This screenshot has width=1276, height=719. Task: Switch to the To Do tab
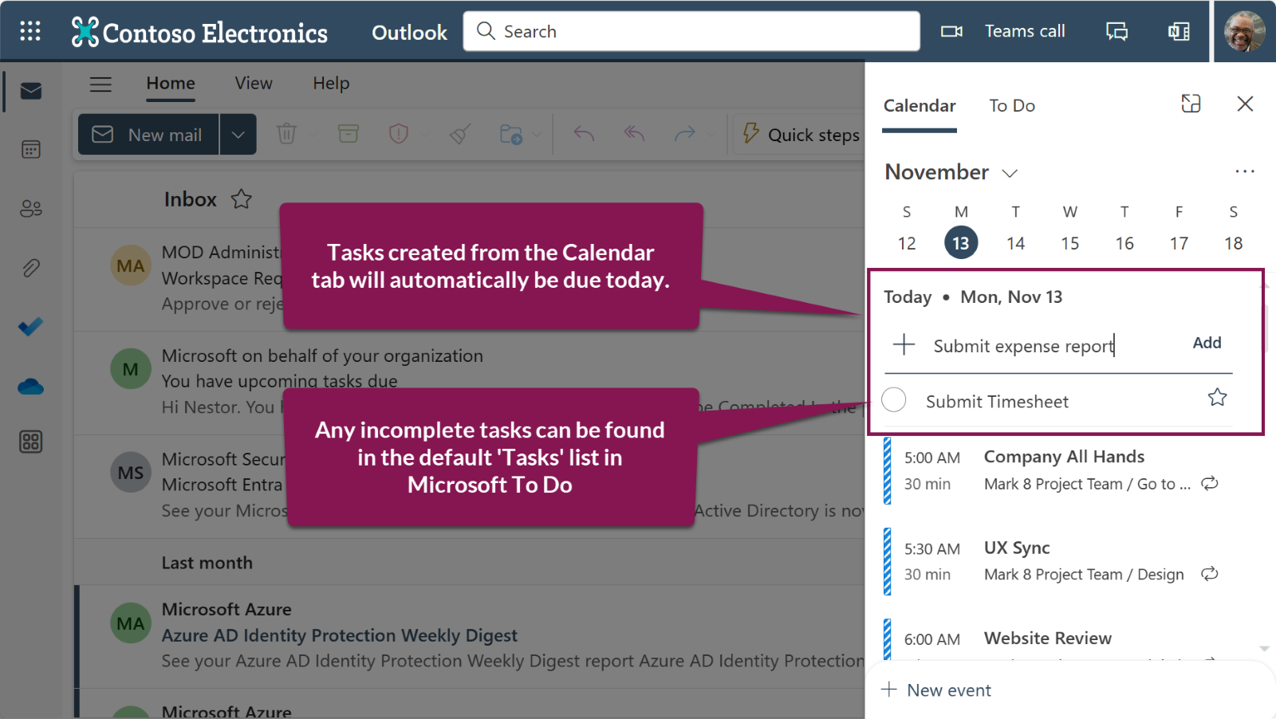point(1011,106)
